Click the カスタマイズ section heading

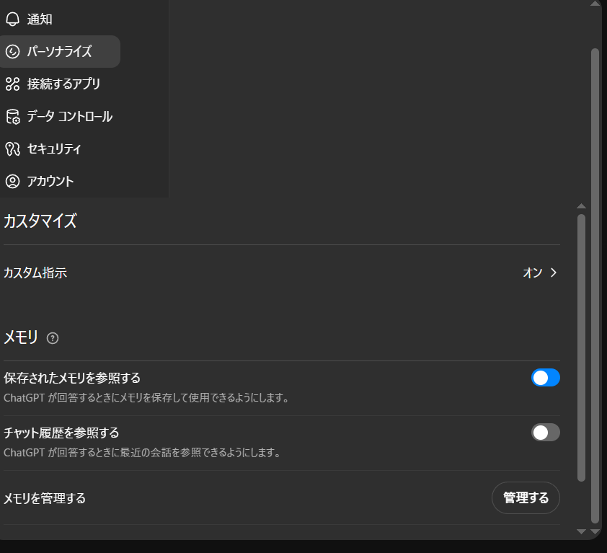coord(40,221)
